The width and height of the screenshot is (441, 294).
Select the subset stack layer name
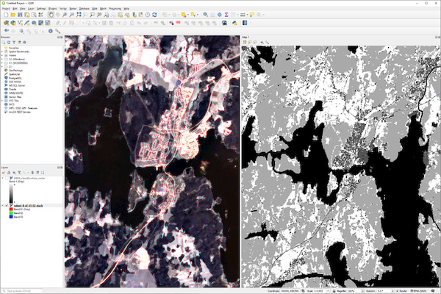point(28,206)
